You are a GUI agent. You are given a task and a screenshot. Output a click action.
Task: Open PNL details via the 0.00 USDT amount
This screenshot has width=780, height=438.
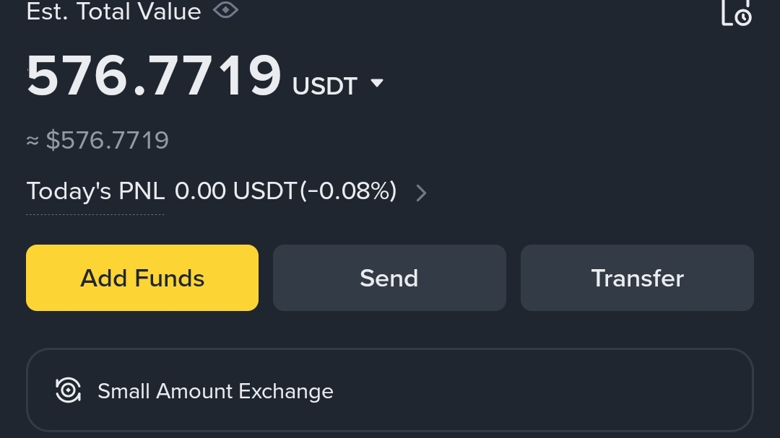235,191
